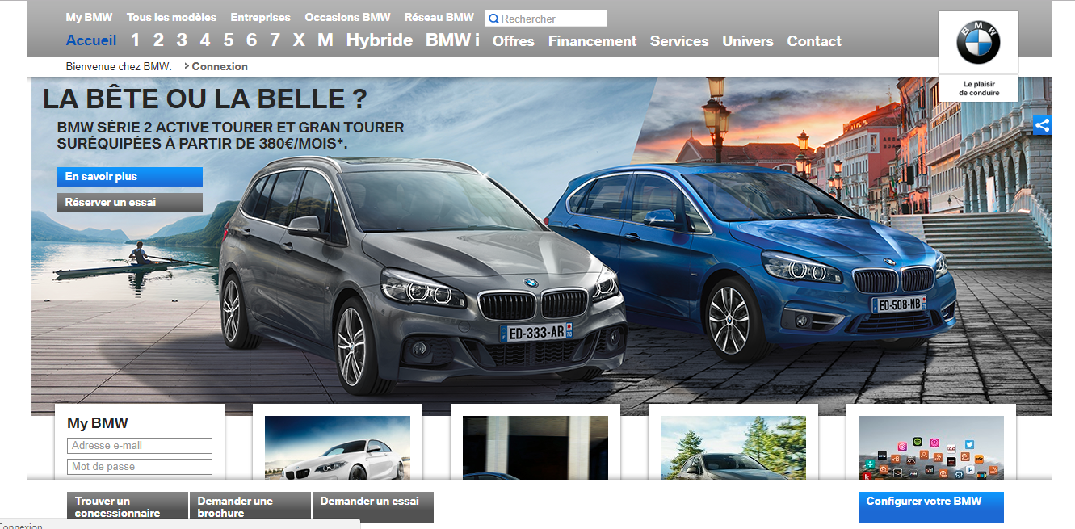Viewport: 1075px width, 529px height.
Task: Open Tous les modèles link
Action: 171,17
